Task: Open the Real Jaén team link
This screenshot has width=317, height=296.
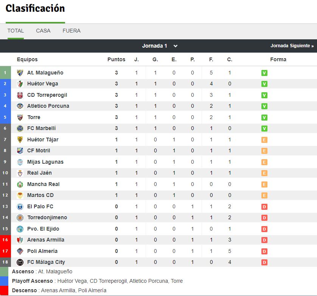Action: click(x=40, y=173)
